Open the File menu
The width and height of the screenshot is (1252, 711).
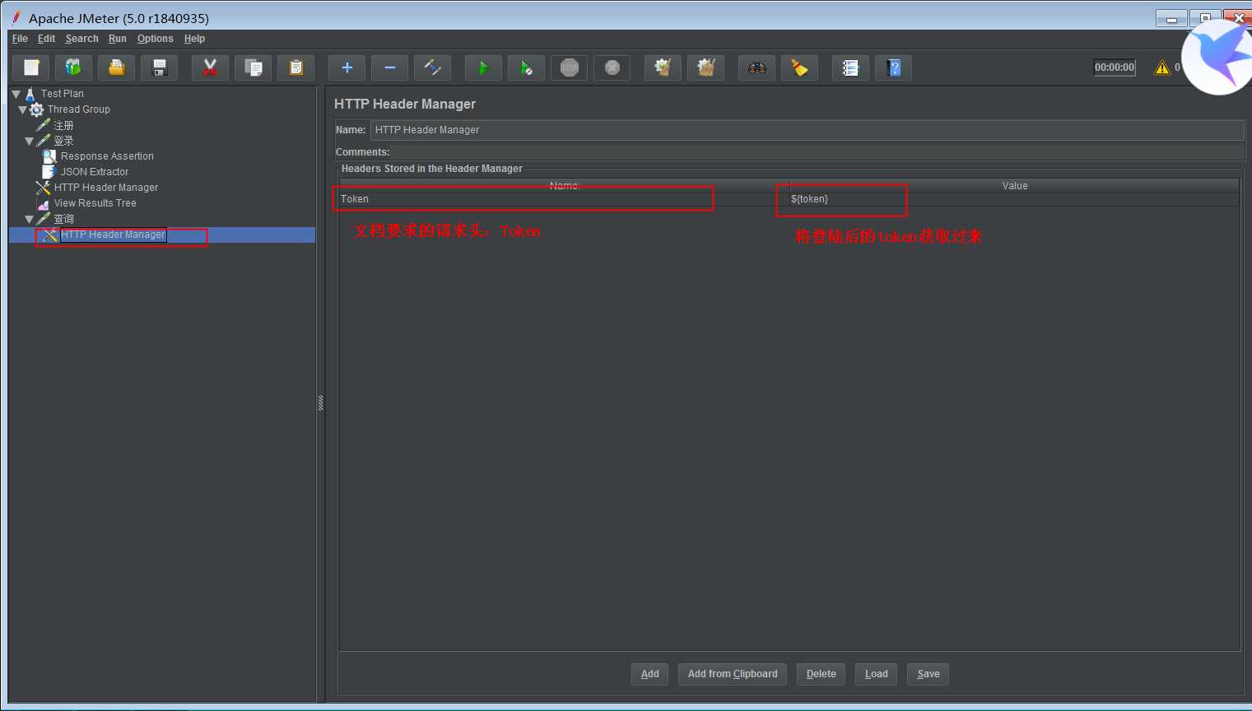pos(20,39)
